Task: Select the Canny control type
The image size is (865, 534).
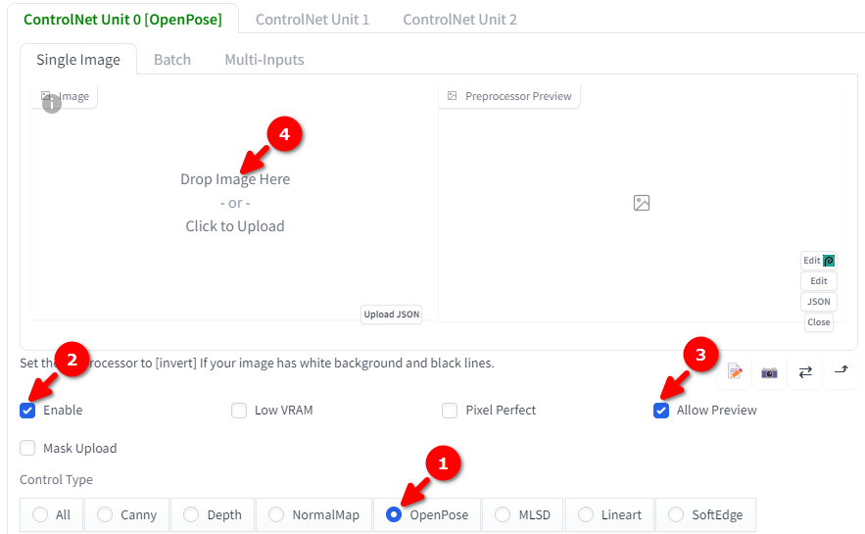Action: tap(127, 514)
